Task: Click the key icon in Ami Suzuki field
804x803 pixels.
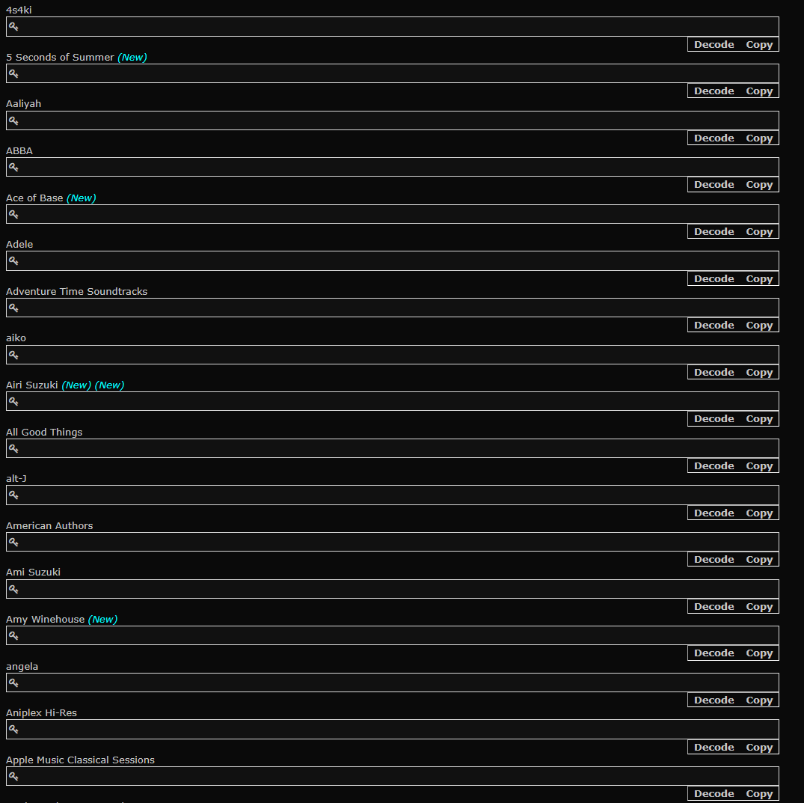Action: click(14, 589)
